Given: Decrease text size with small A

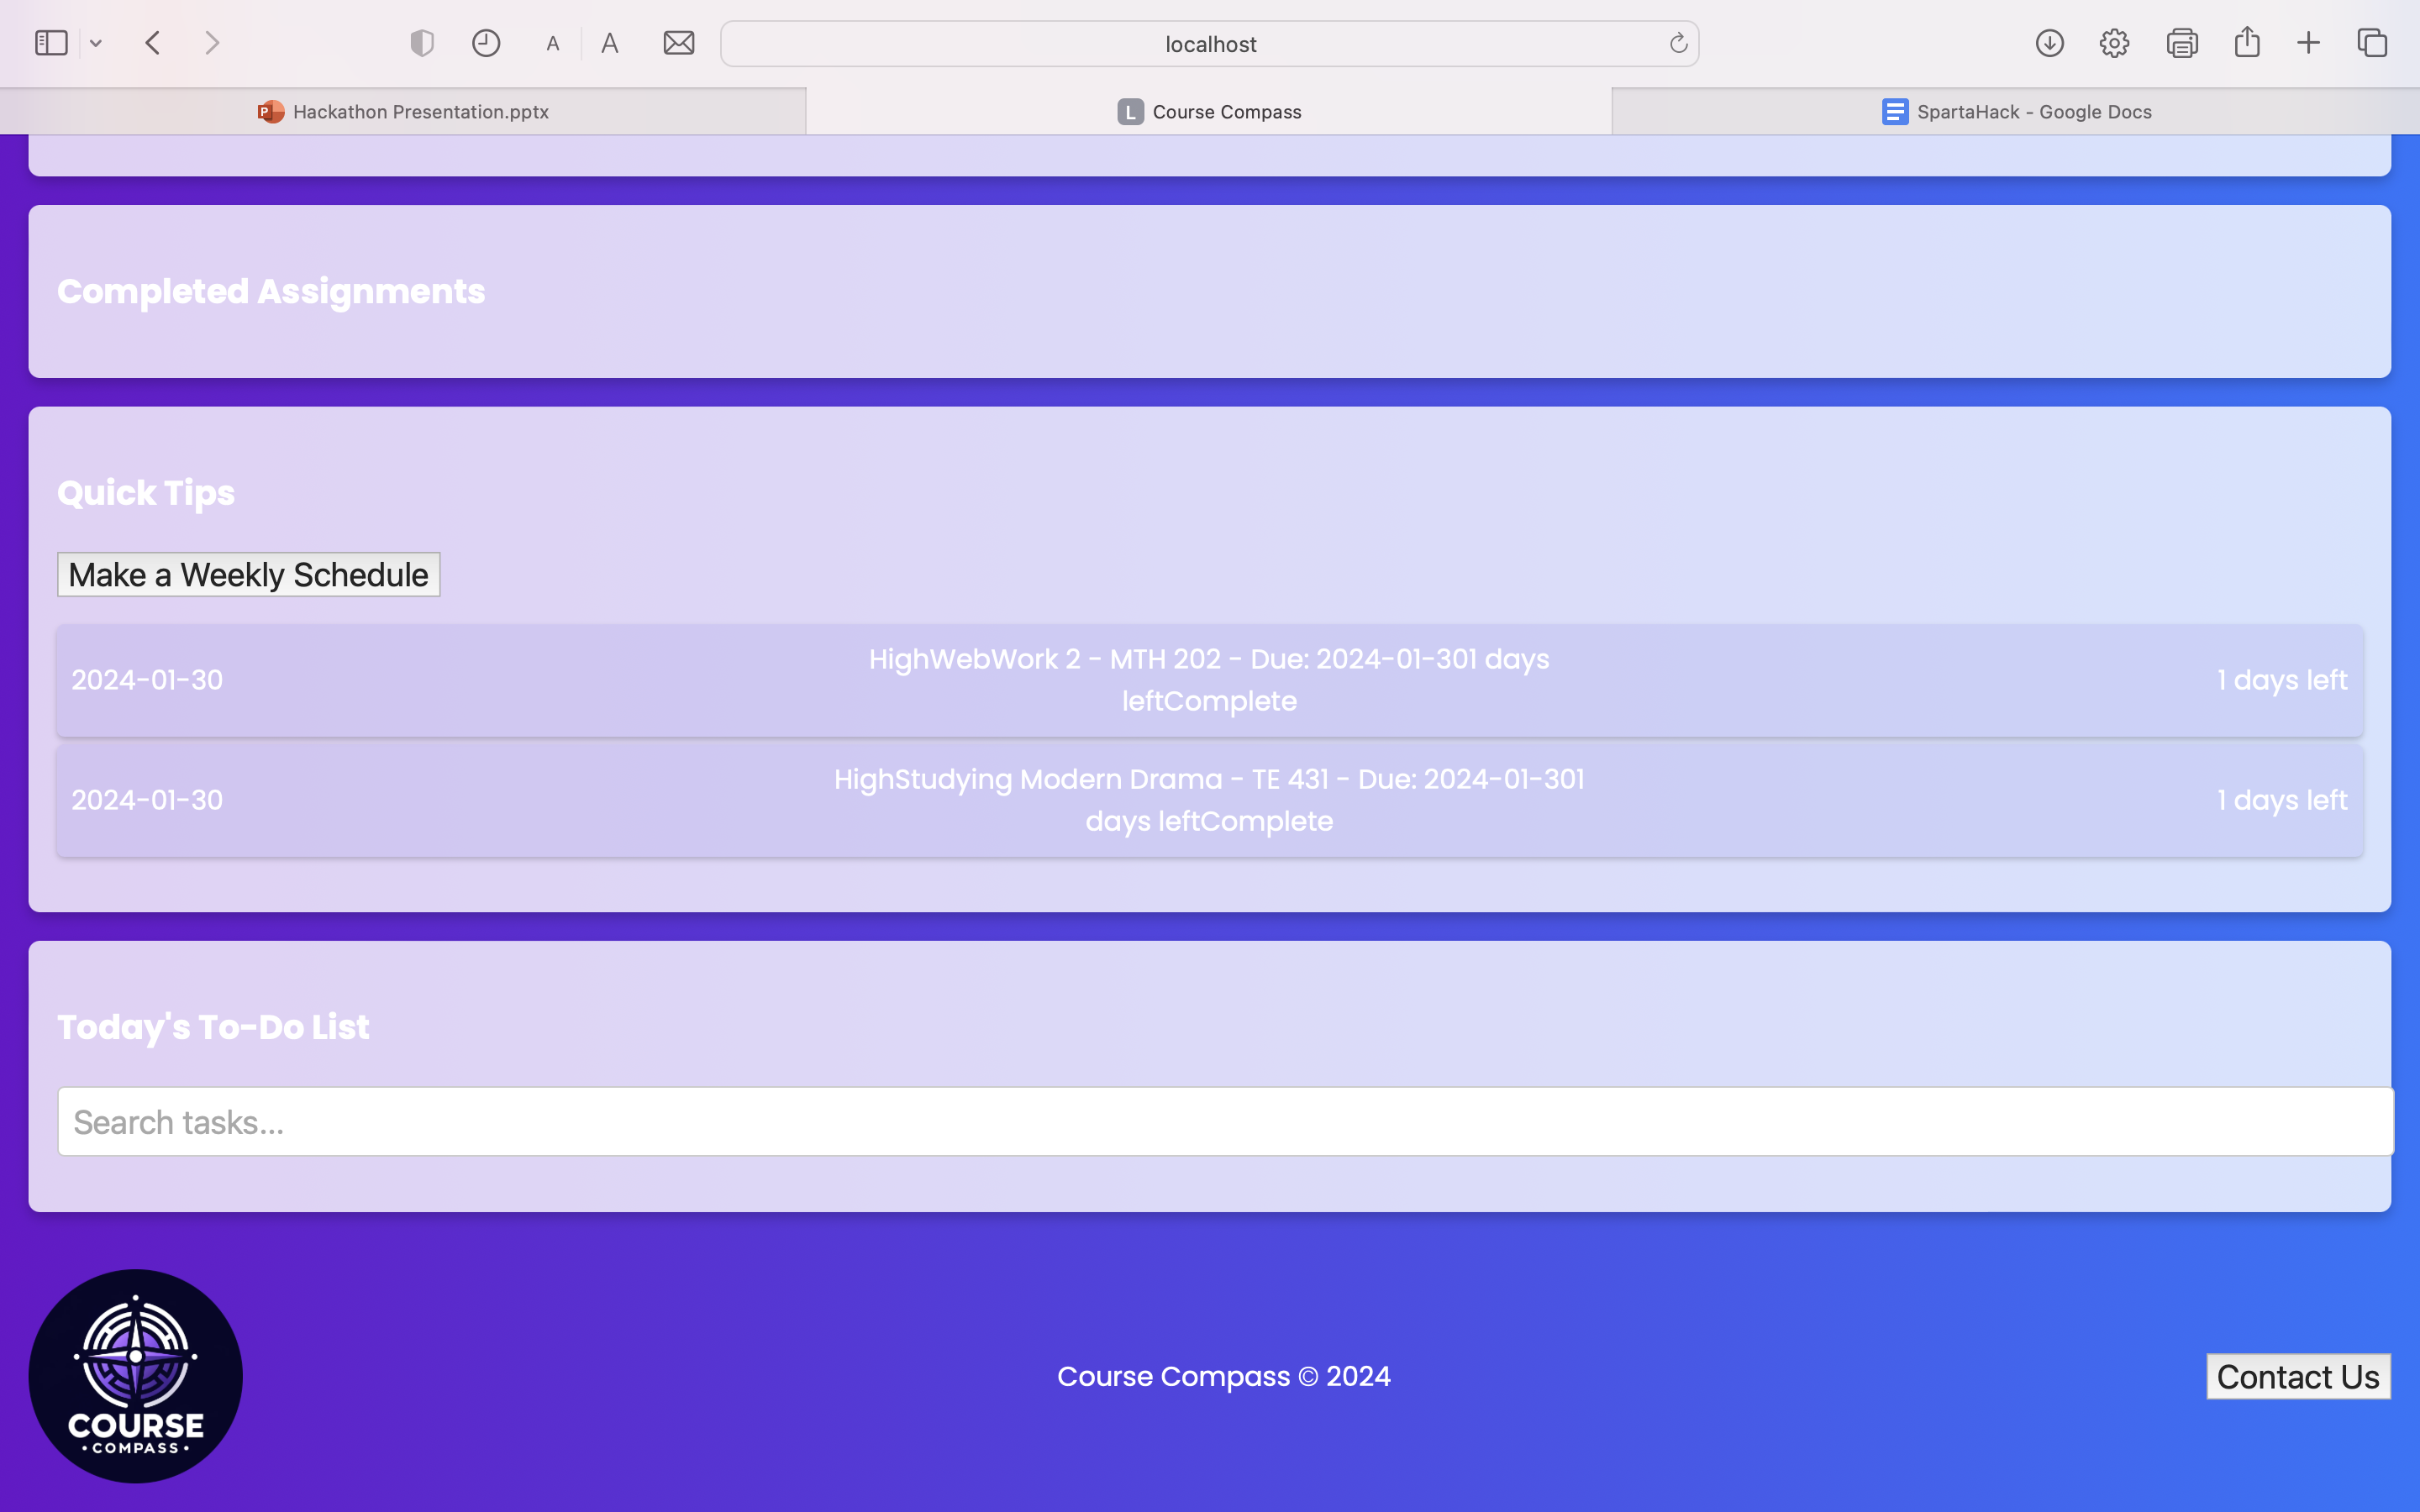Looking at the screenshot, I should 553,44.
